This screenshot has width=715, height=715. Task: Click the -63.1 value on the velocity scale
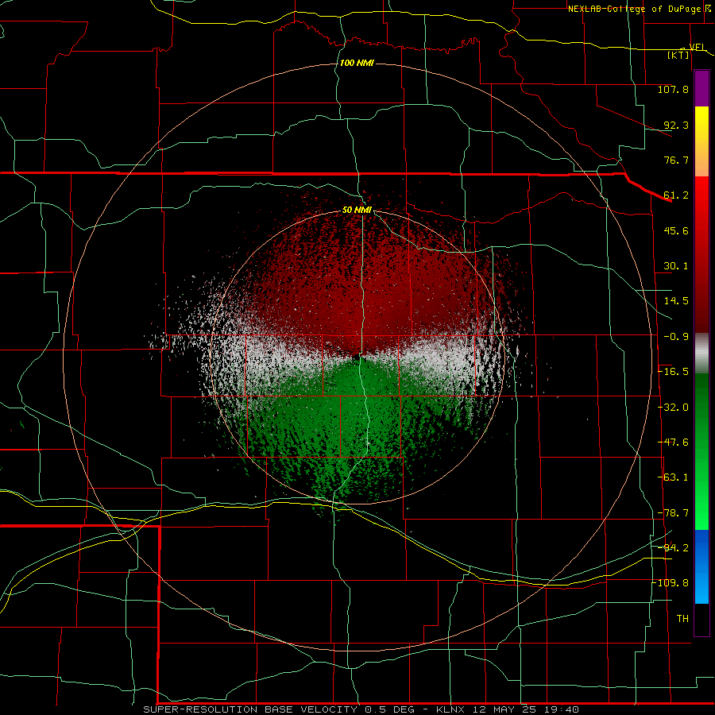click(673, 477)
